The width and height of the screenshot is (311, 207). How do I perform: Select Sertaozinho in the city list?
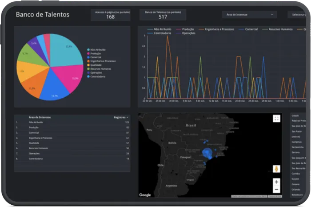(298, 147)
